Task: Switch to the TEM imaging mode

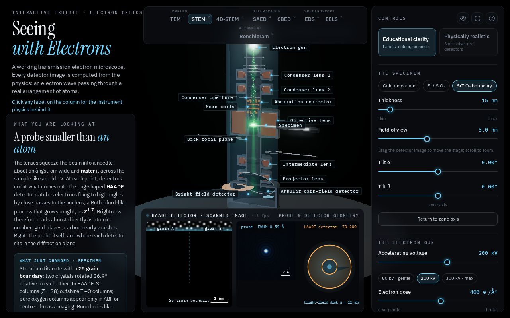Action: 177,19
